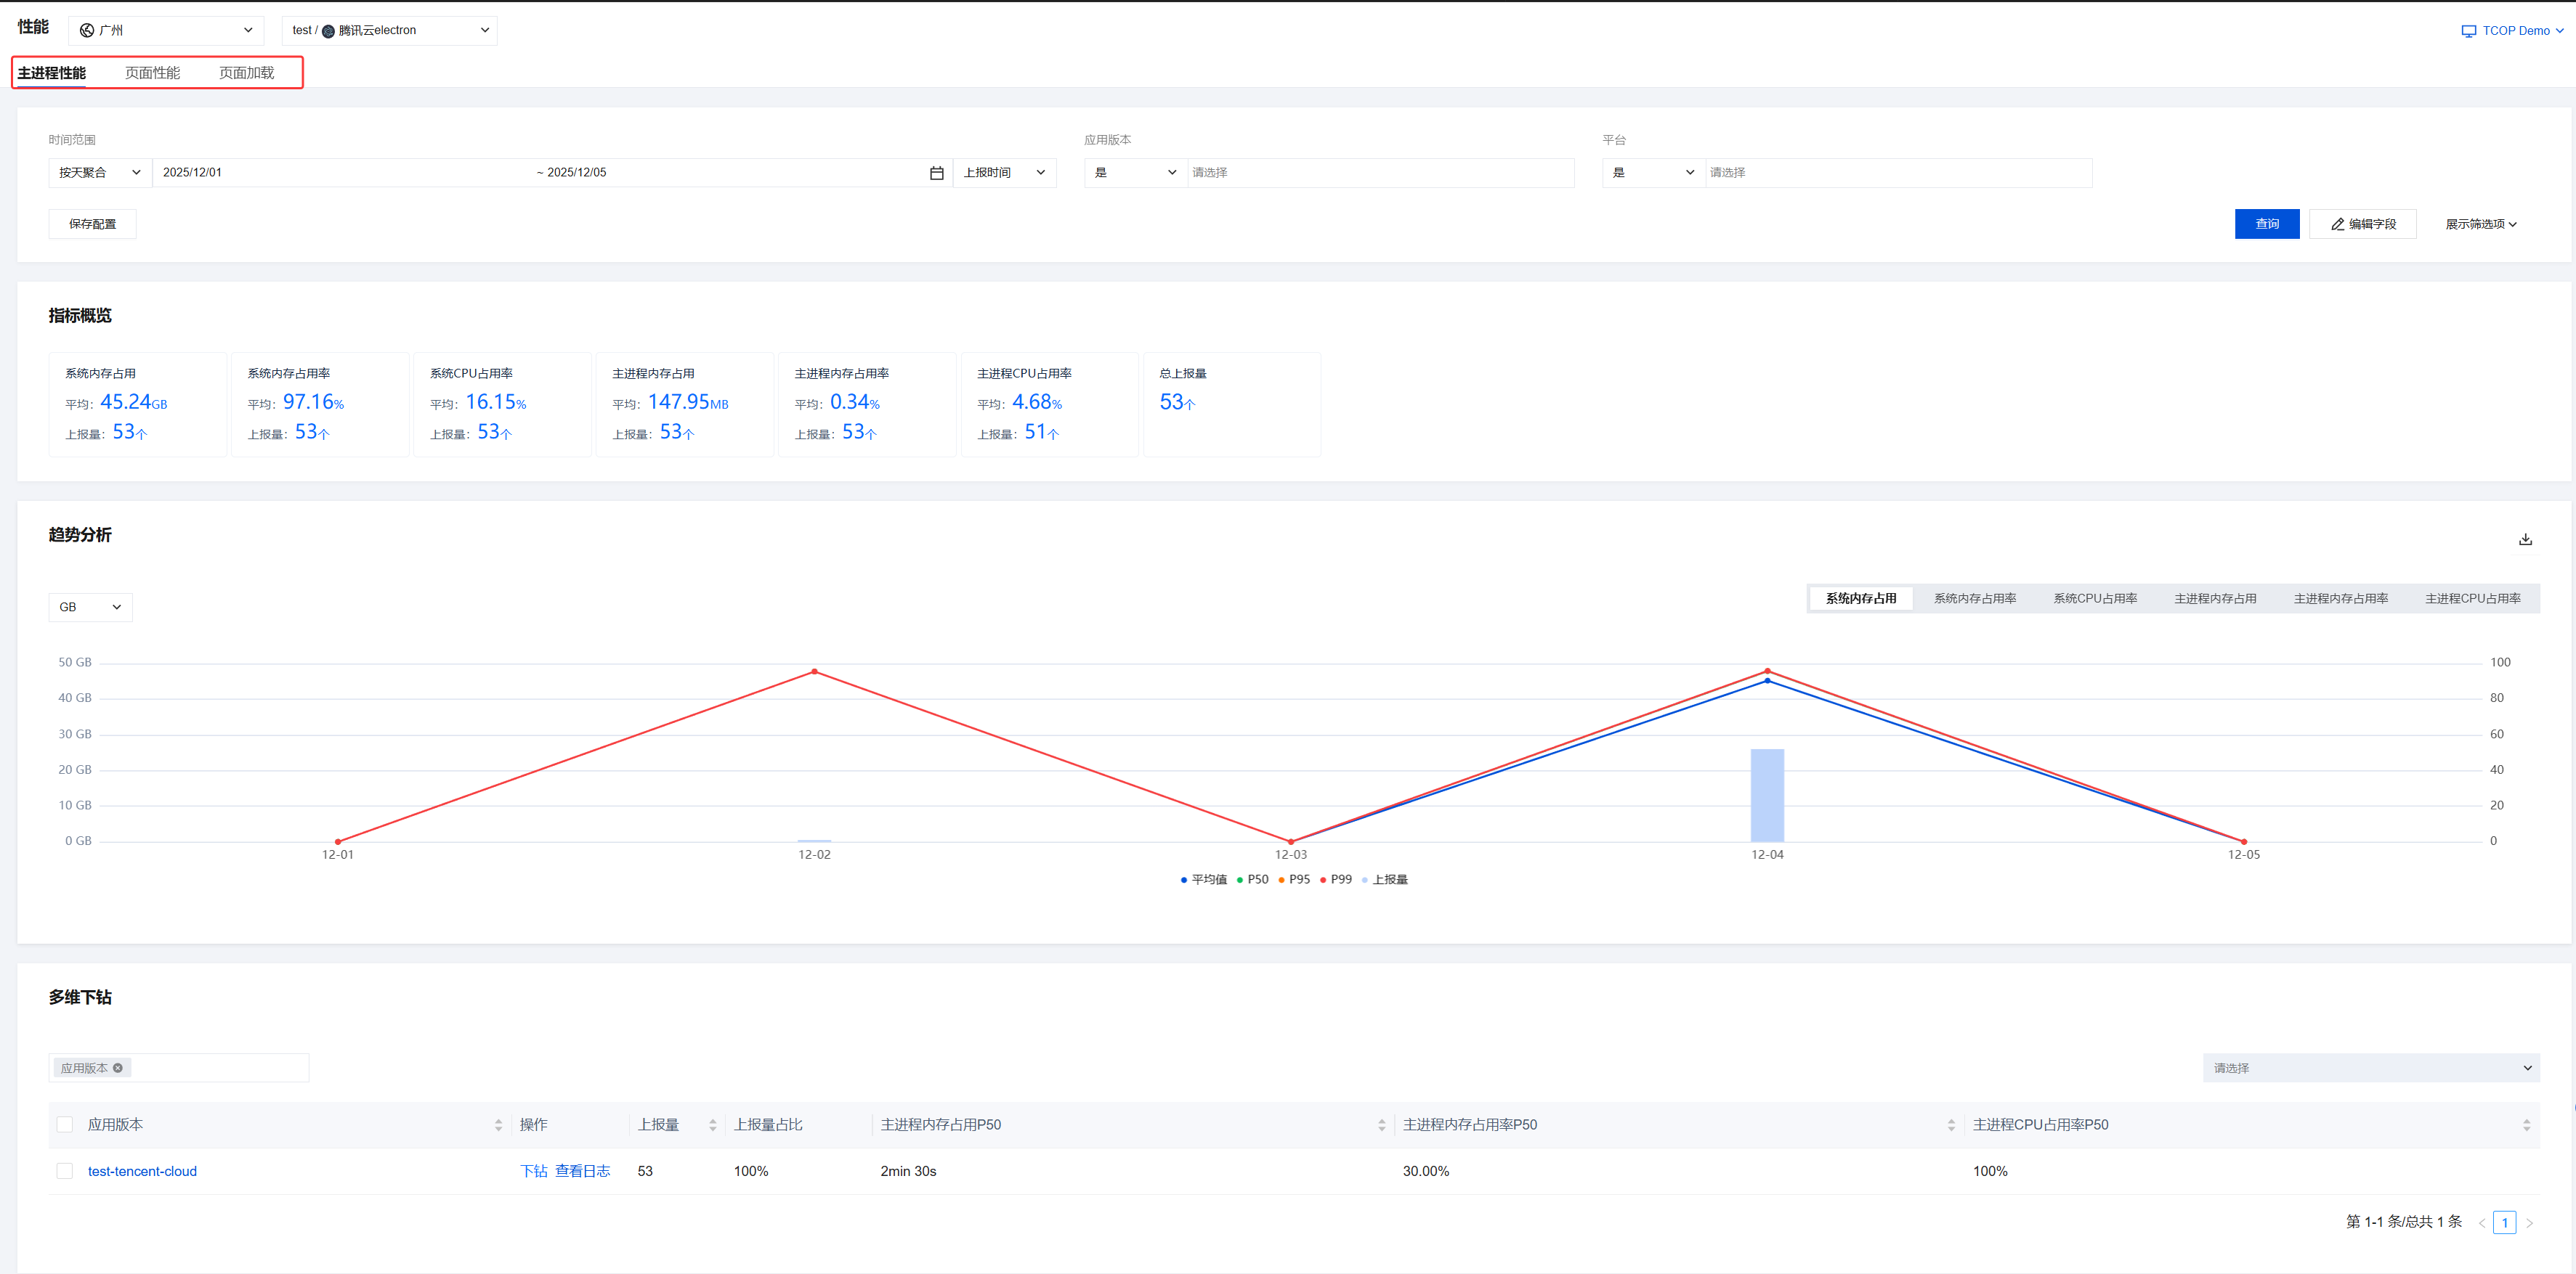Open the calendar date picker icon
2576x1274 pixels.
(936, 173)
